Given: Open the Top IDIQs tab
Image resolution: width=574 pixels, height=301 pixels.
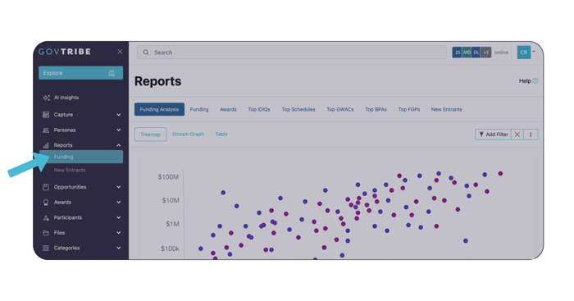Looking at the screenshot, I should tap(259, 109).
